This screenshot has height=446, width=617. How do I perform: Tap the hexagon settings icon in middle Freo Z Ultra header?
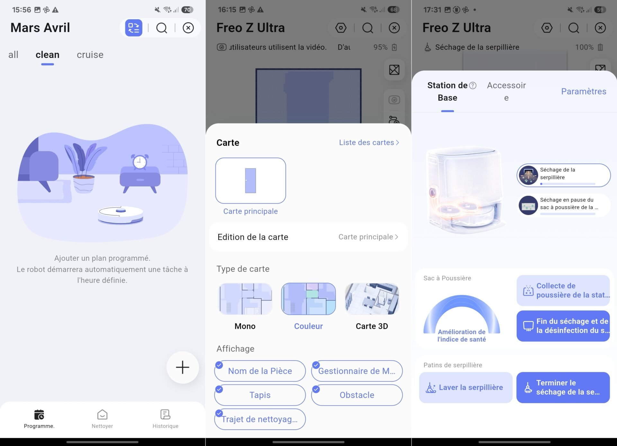pyautogui.click(x=341, y=28)
